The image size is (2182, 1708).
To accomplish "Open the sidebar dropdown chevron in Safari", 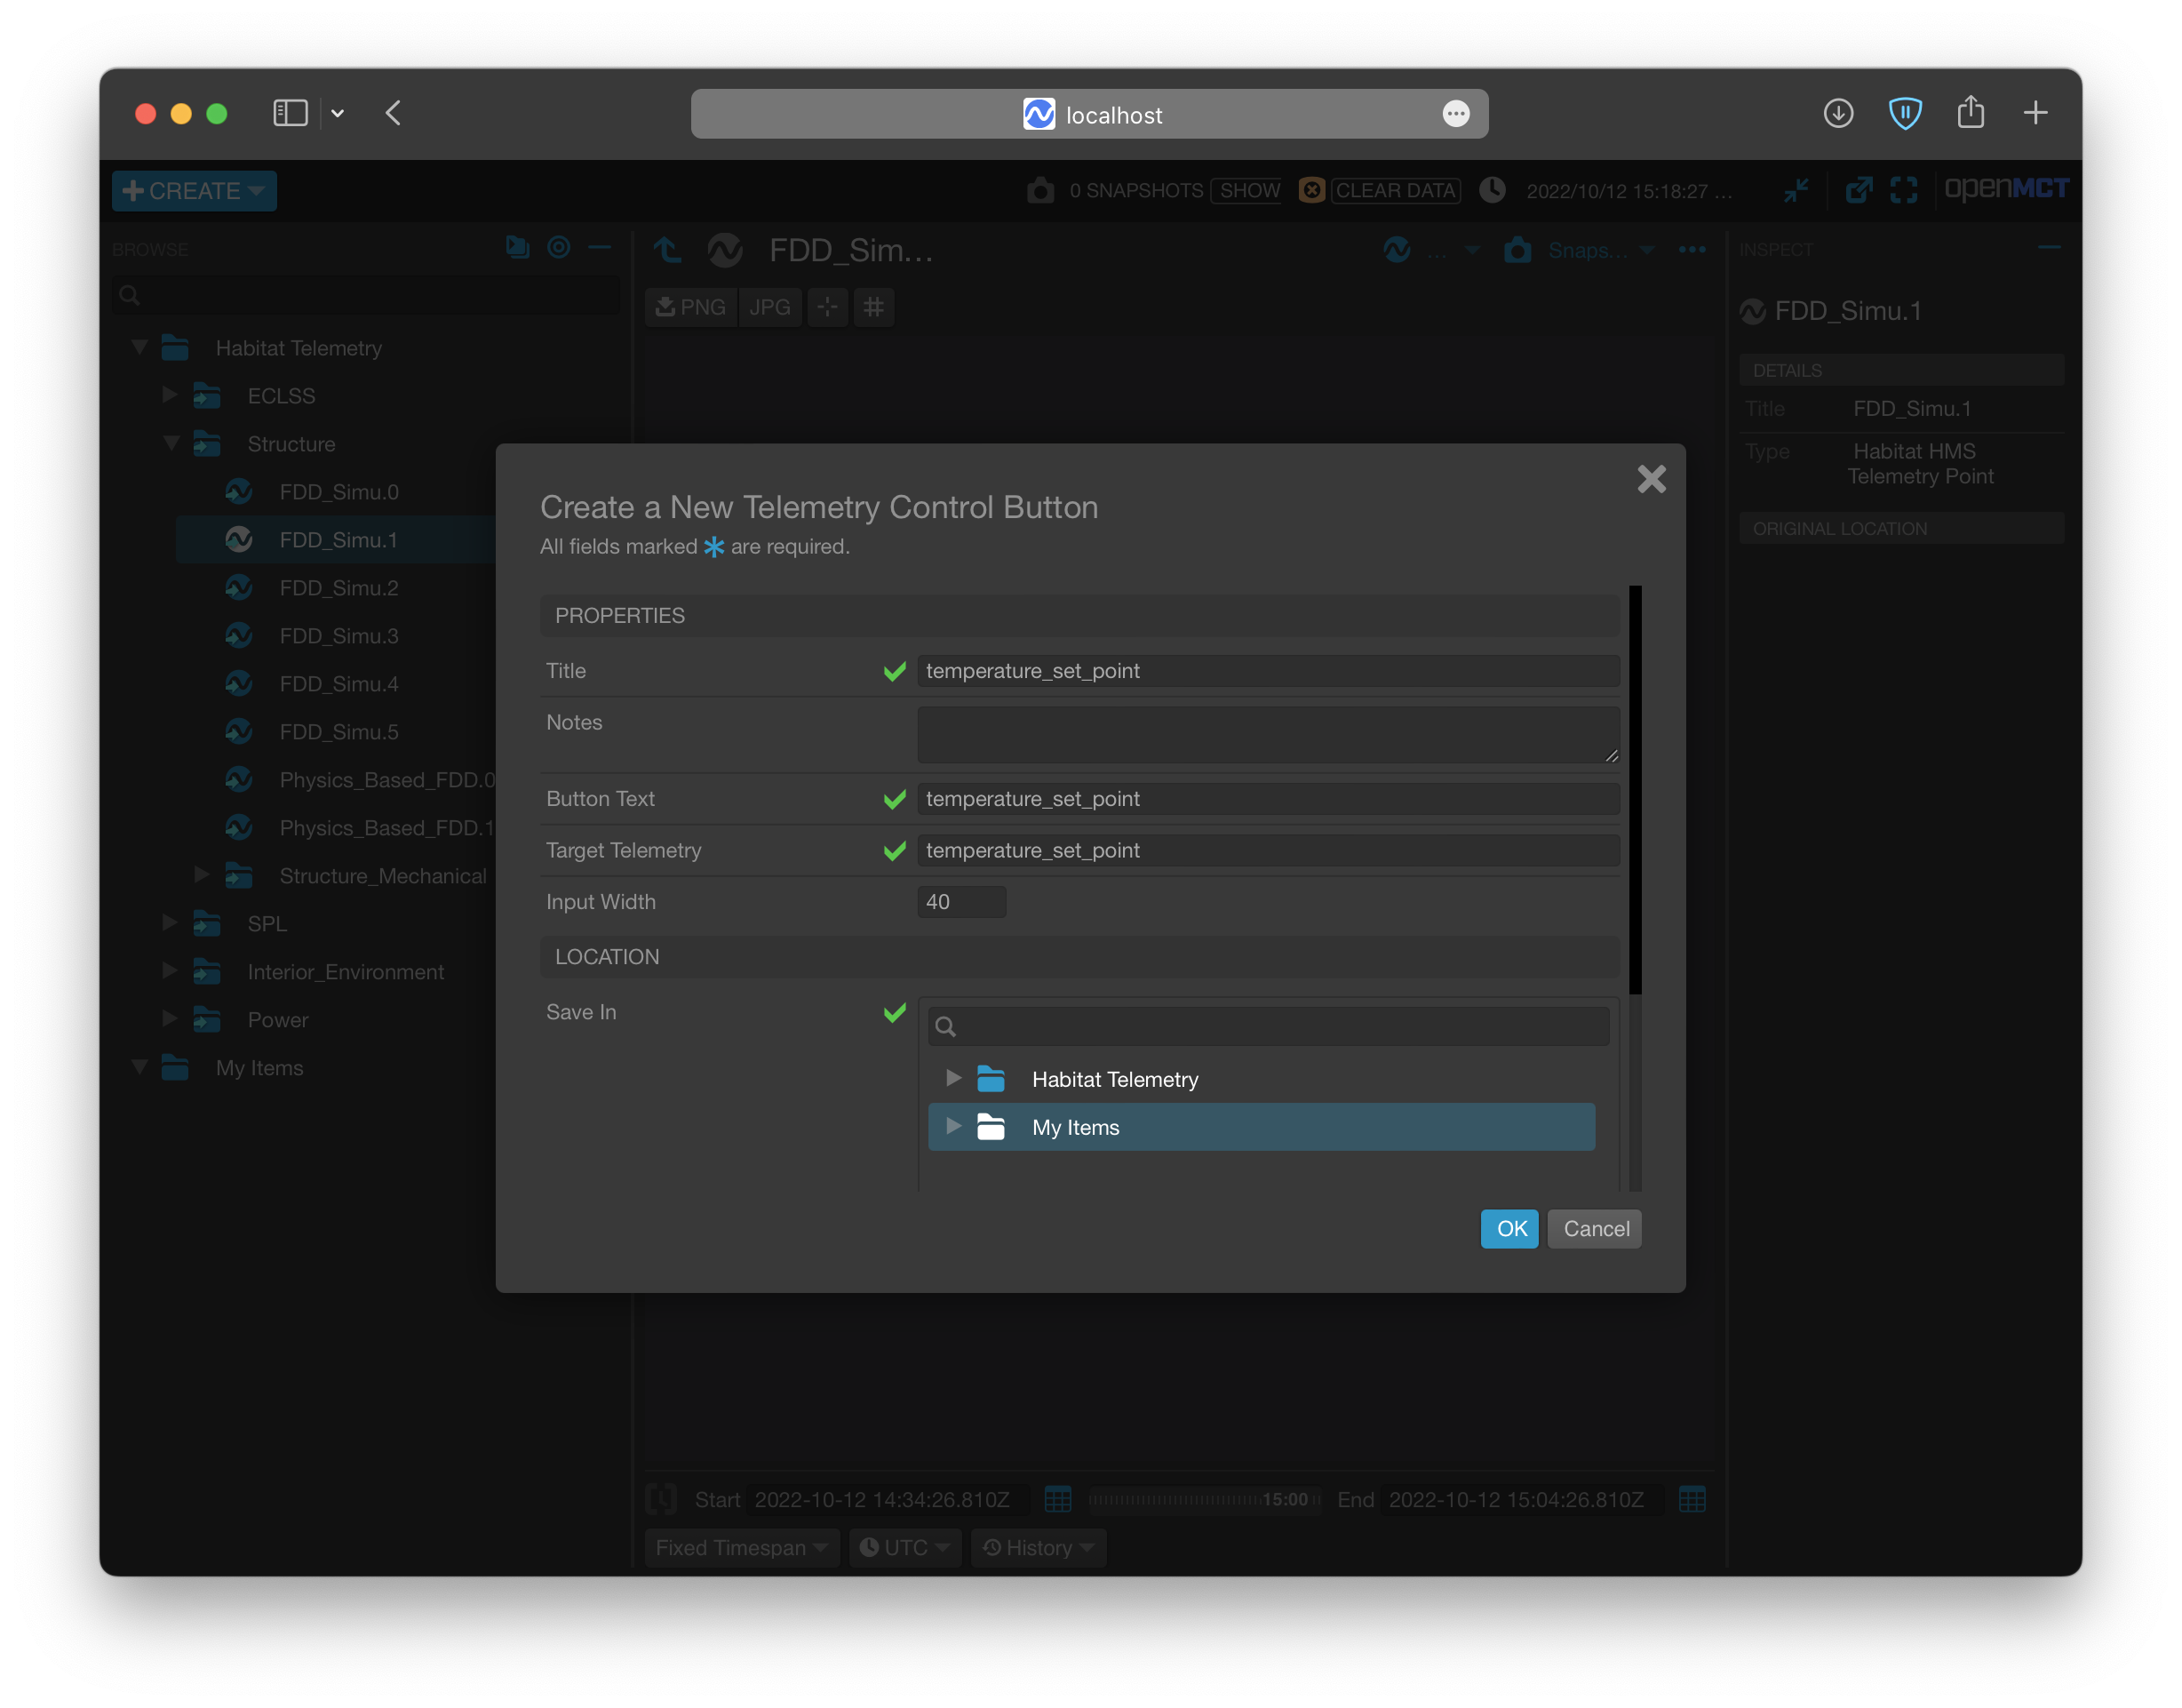I will coord(338,113).
